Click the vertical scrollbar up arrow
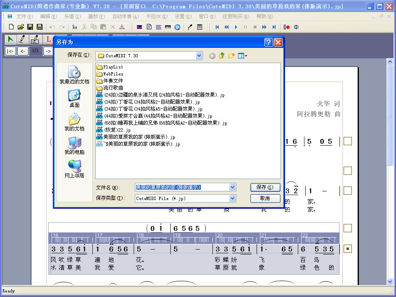 pos(390,61)
